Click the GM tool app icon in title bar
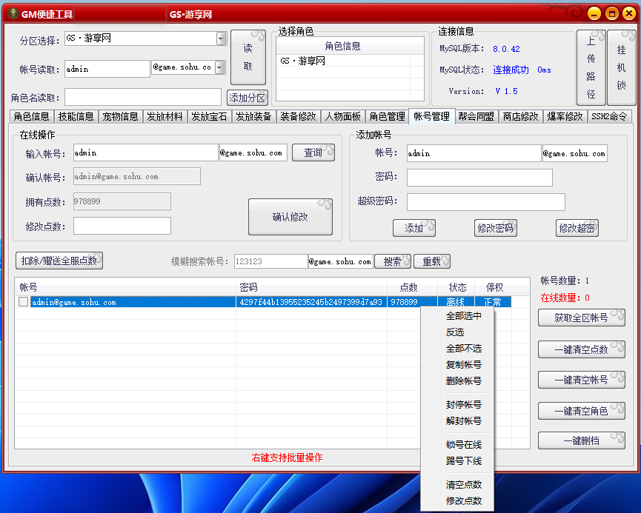The image size is (641, 513). point(10,13)
